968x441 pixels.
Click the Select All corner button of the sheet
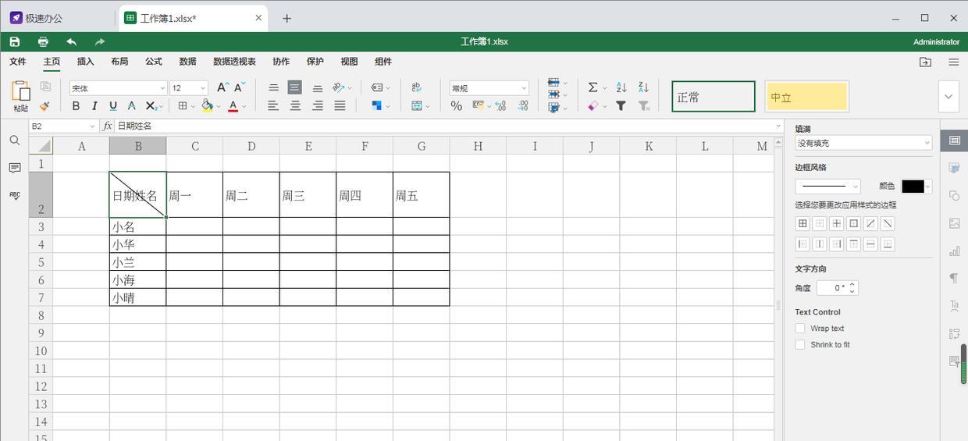[x=41, y=146]
